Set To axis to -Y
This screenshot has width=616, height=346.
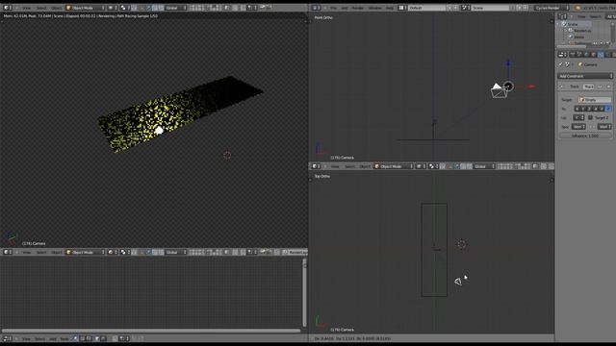603,109
